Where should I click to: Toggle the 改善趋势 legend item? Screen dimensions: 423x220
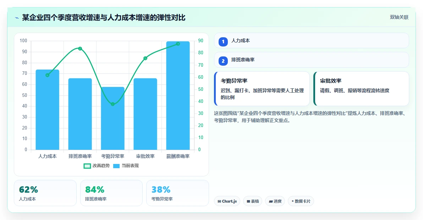tap(97, 166)
